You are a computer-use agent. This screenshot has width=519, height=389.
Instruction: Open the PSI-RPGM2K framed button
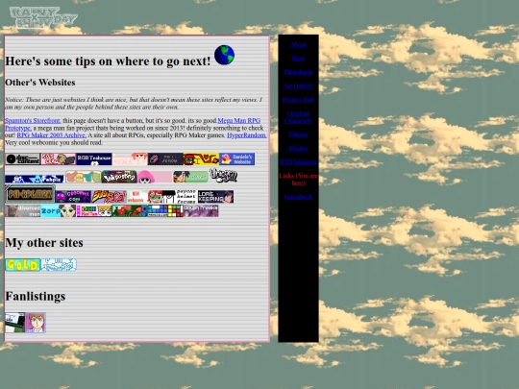pos(30,194)
